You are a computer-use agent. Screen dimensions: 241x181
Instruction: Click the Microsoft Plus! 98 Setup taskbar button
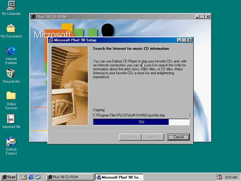point(119,177)
